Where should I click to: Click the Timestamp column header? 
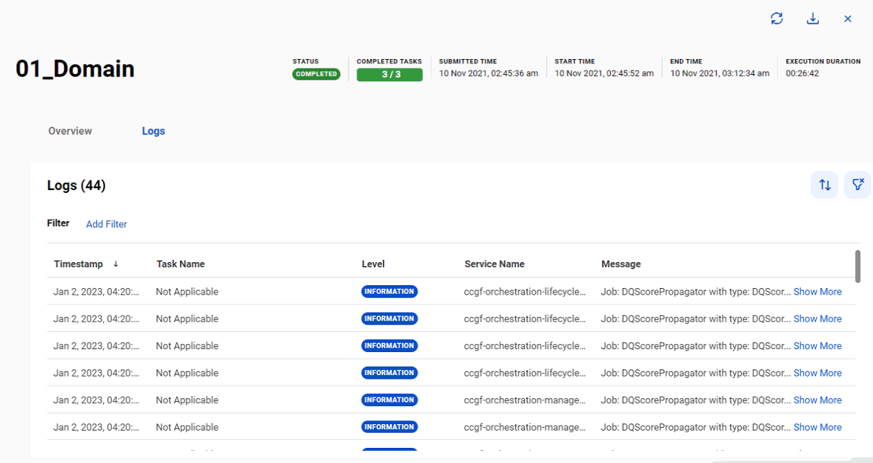coord(79,264)
